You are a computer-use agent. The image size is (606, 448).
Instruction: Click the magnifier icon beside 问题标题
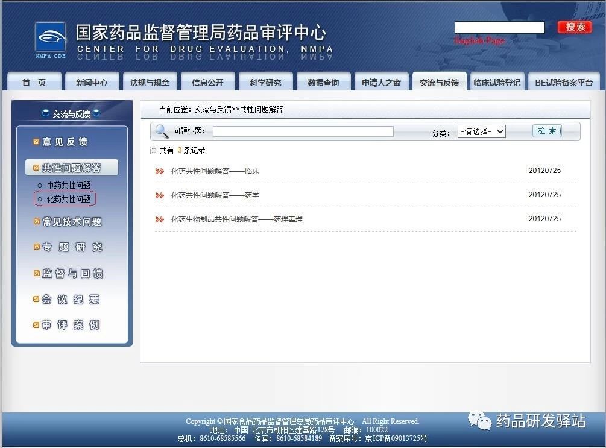[x=161, y=131]
